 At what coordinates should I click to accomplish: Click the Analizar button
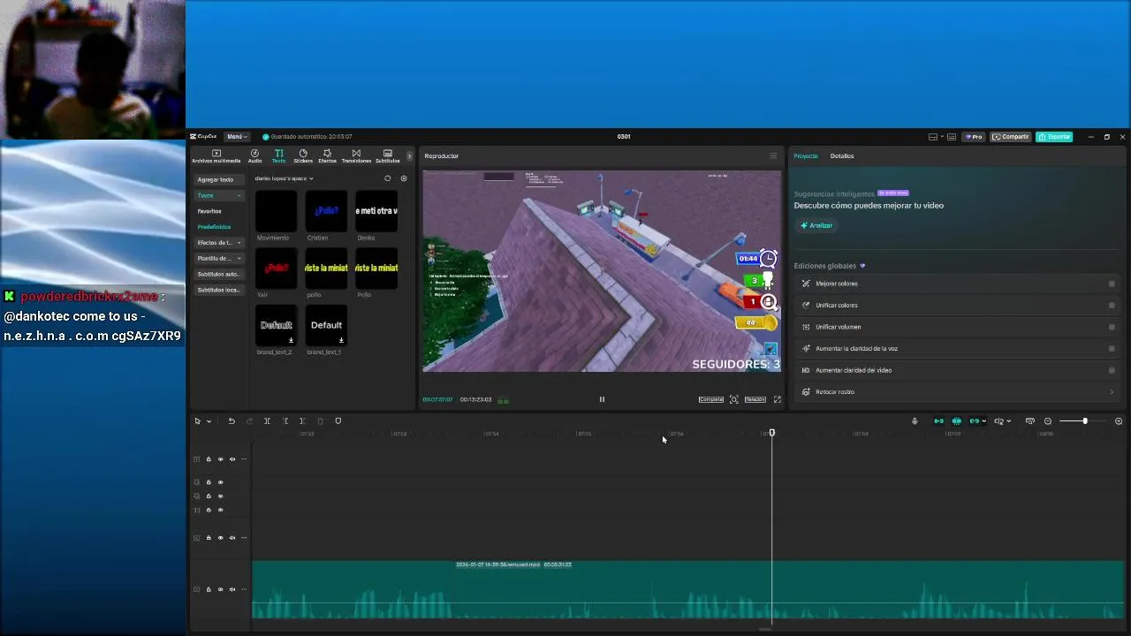[x=816, y=225]
